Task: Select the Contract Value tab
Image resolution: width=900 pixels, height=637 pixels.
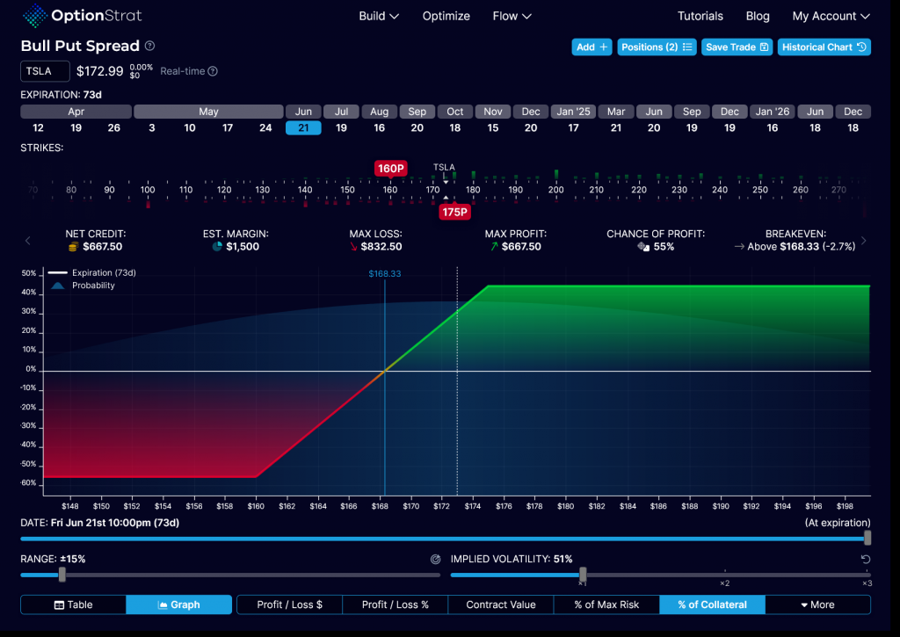Action: (500, 604)
